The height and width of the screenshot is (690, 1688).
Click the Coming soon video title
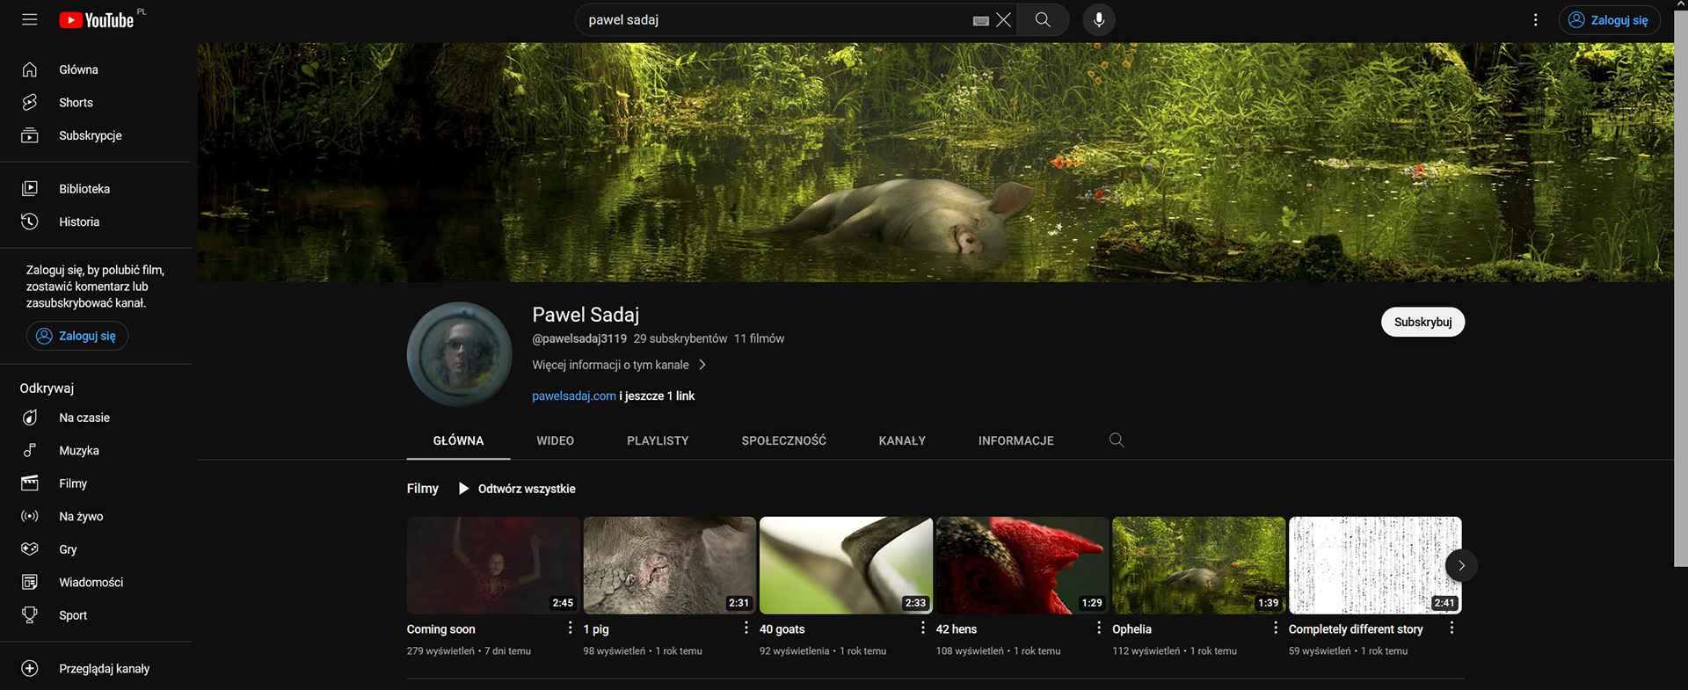440,629
